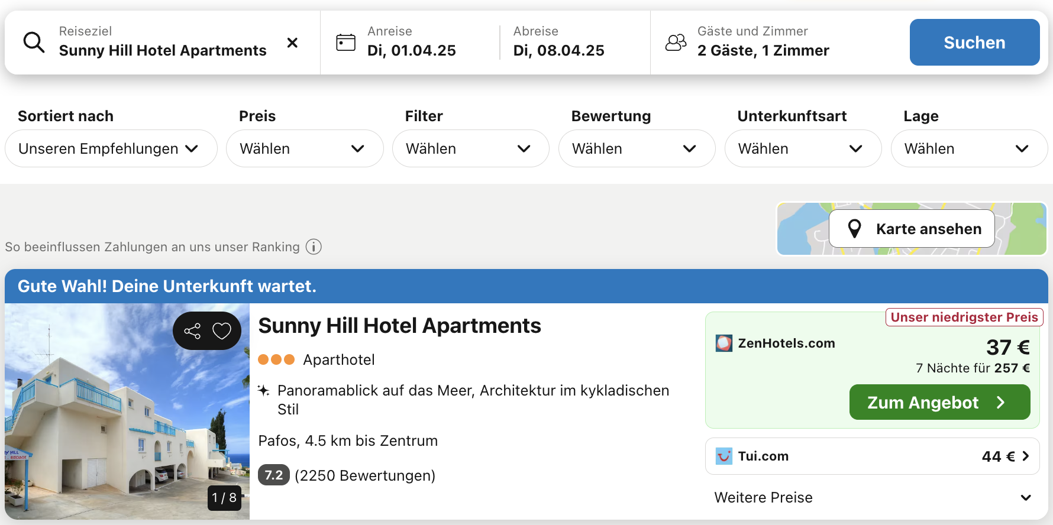Select the Tui.com 44 € offer
Viewport: 1053px width, 525px height.
[872, 456]
